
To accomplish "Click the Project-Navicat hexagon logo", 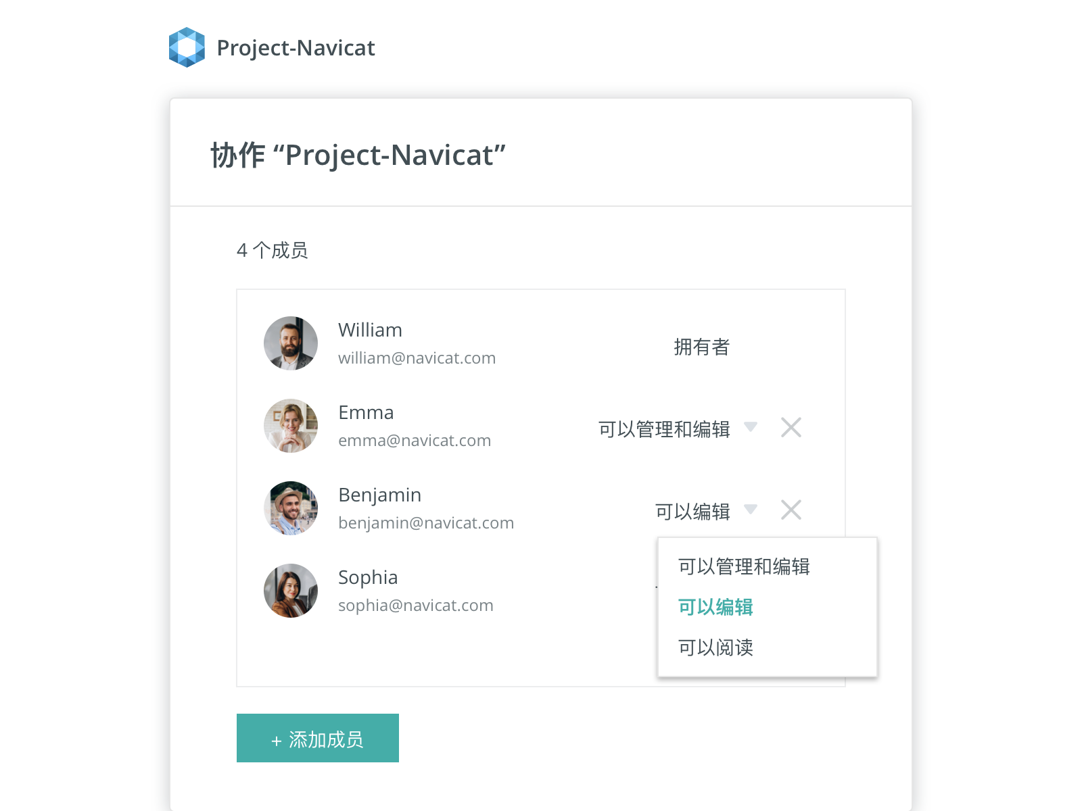I will coord(187,47).
